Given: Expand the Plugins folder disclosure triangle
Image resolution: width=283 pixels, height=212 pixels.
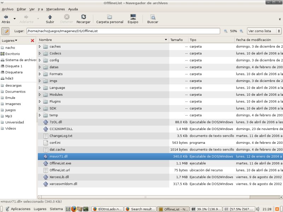Looking at the screenshot, I should pos(40,101).
